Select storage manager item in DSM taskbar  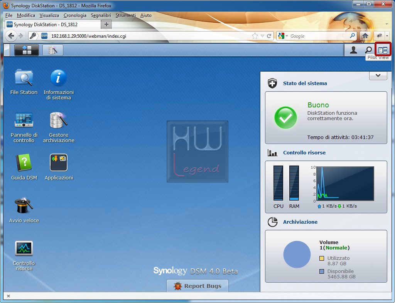(52, 50)
